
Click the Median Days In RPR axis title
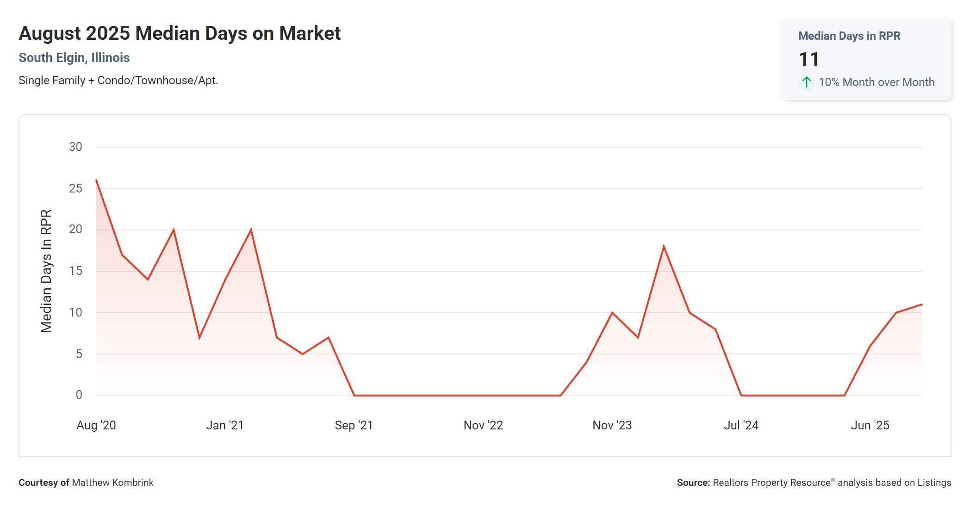(x=46, y=271)
